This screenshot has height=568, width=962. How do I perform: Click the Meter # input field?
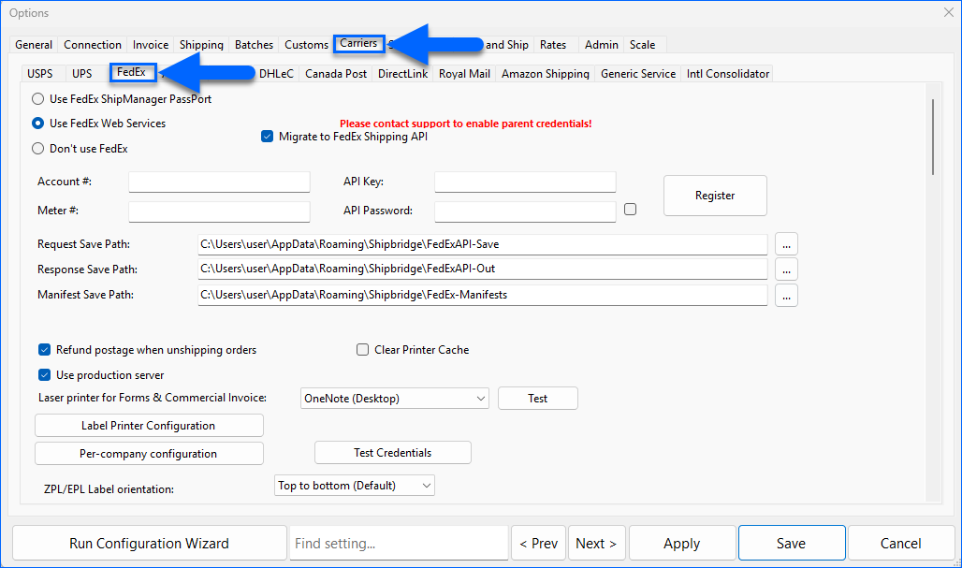pyautogui.click(x=219, y=211)
